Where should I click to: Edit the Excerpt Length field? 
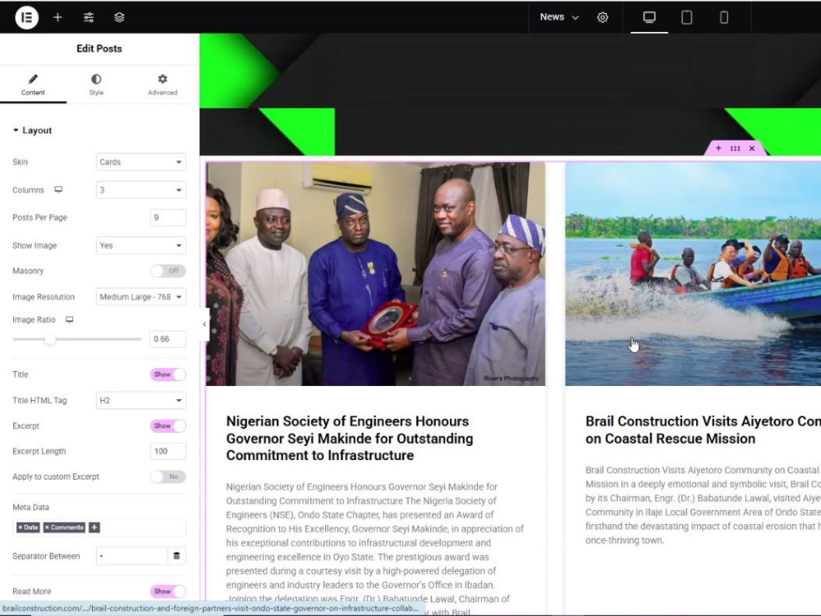167,451
